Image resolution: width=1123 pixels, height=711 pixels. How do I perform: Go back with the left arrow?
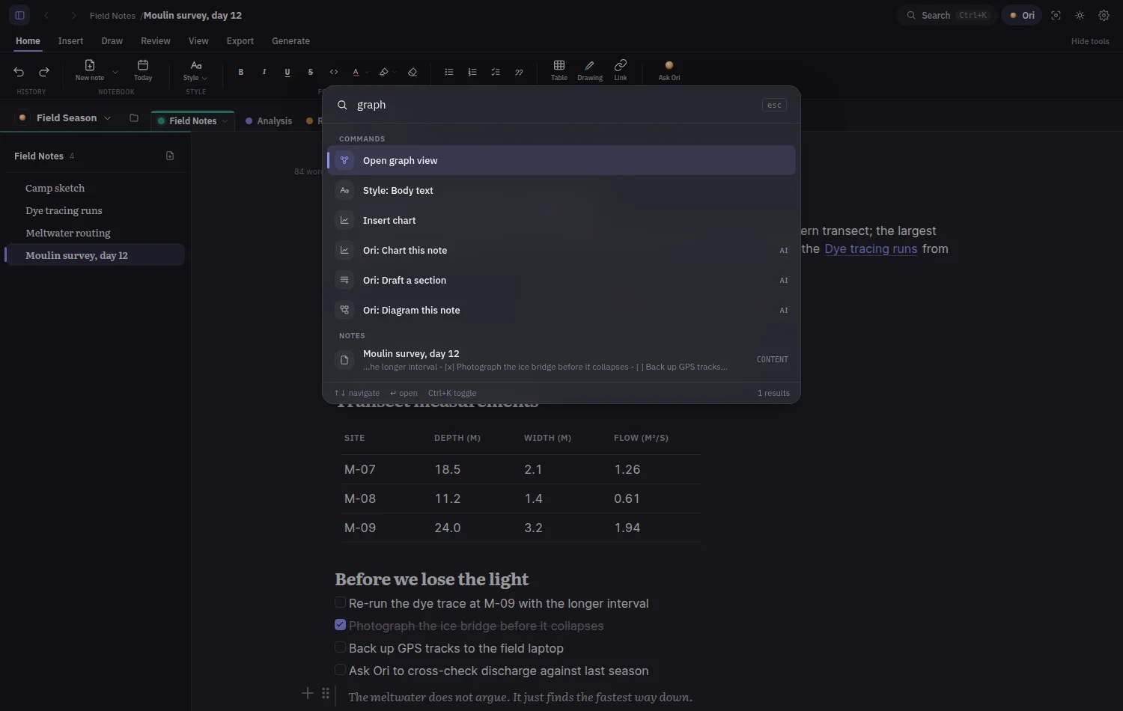pyautogui.click(x=46, y=15)
